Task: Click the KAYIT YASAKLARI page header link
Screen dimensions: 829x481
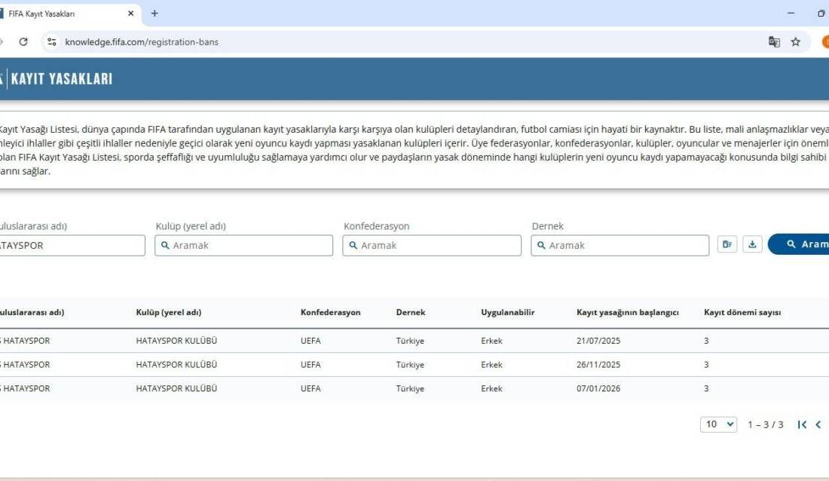Action: (60, 78)
